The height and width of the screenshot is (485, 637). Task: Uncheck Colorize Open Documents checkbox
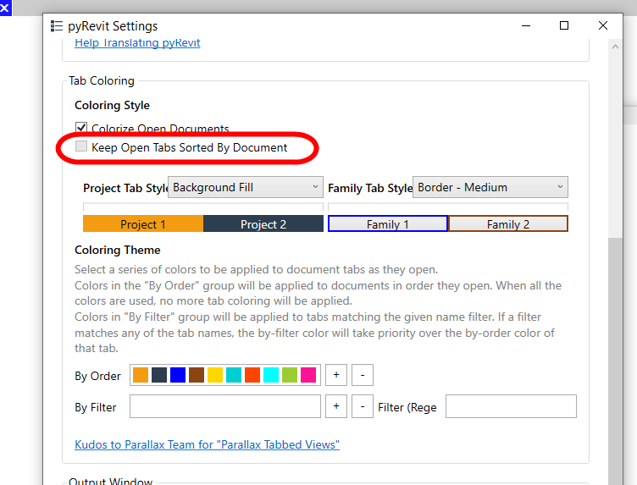coord(81,128)
